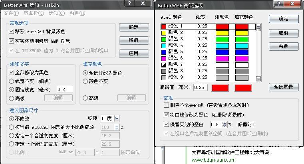Click 确定 in BetterWMF 选项 window
This screenshot has width=304, height=164.
[x=134, y=27]
